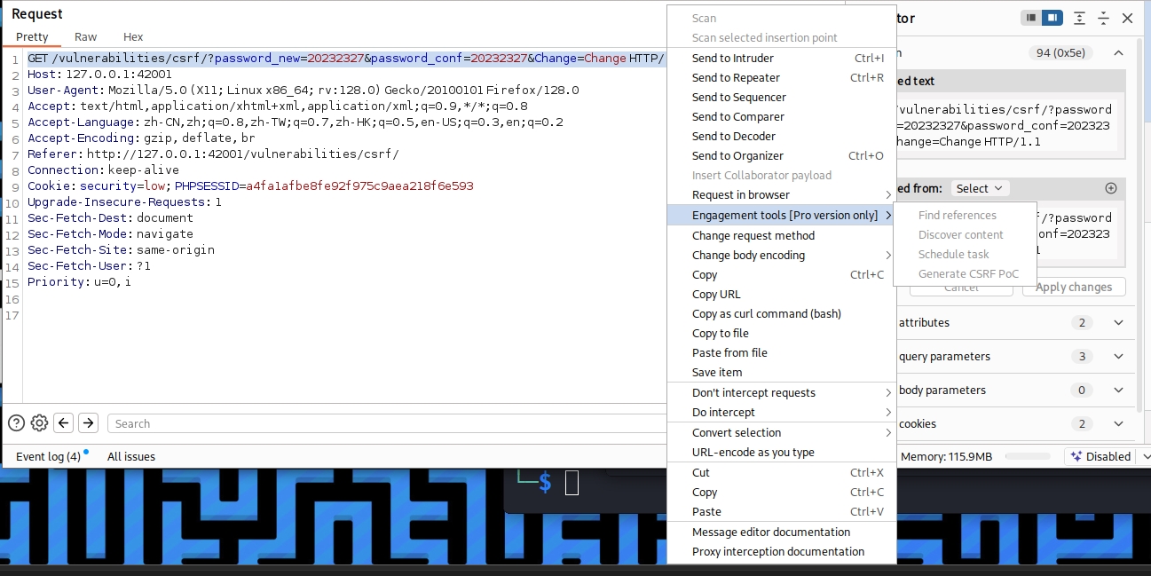This screenshot has height=576, width=1151.
Task: Expand the request attributes section
Action: (1118, 323)
